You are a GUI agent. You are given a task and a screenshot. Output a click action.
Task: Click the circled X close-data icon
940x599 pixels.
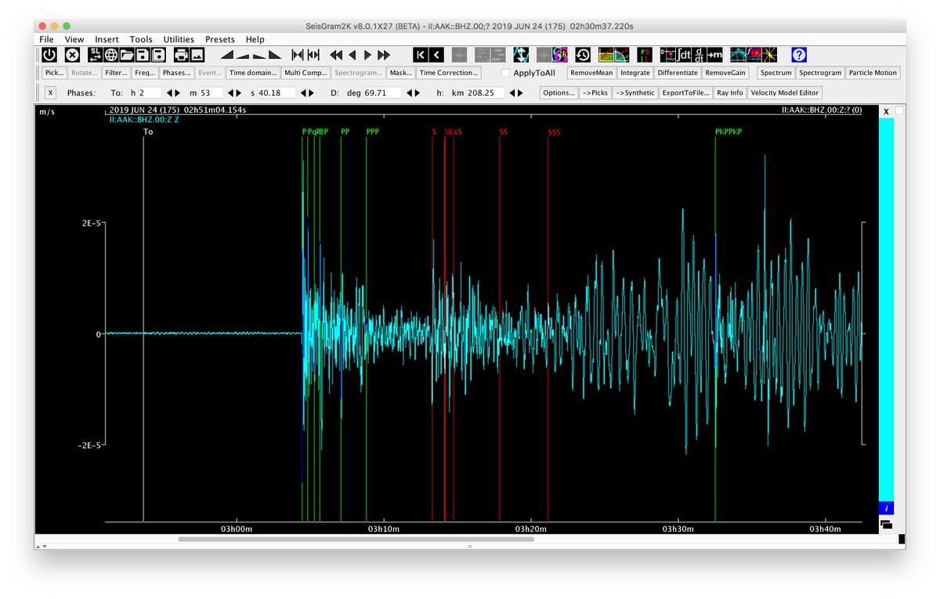coord(71,55)
